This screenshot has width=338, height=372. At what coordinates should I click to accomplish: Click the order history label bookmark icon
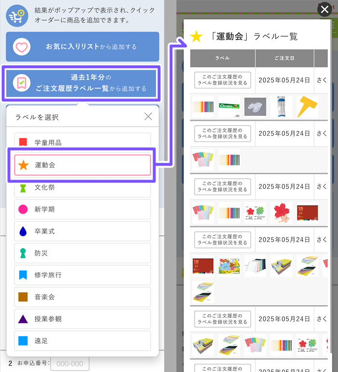(x=22, y=83)
